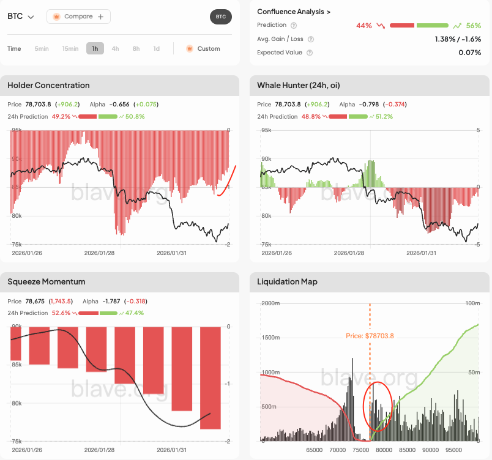Click the Avg. Gain / Loss help icon
Image resolution: width=492 pixels, height=460 pixels.
[x=311, y=39]
